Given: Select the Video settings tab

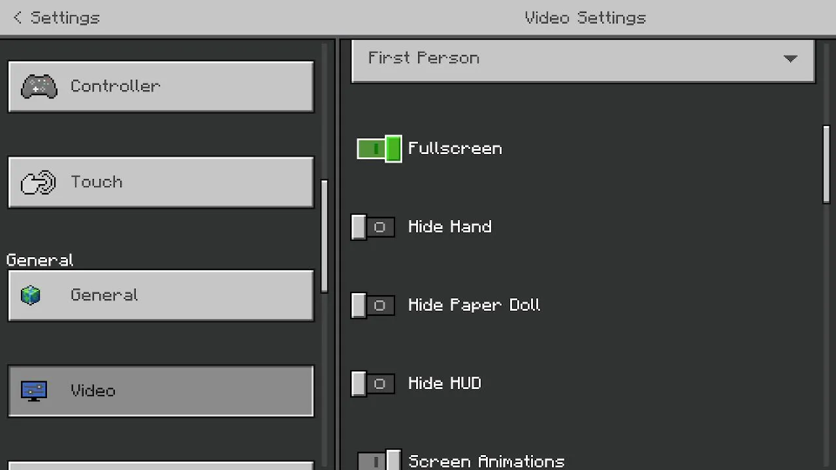Looking at the screenshot, I should click(x=161, y=390).
